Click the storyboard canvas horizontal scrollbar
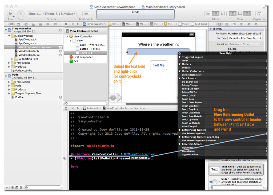 (151, 104)
